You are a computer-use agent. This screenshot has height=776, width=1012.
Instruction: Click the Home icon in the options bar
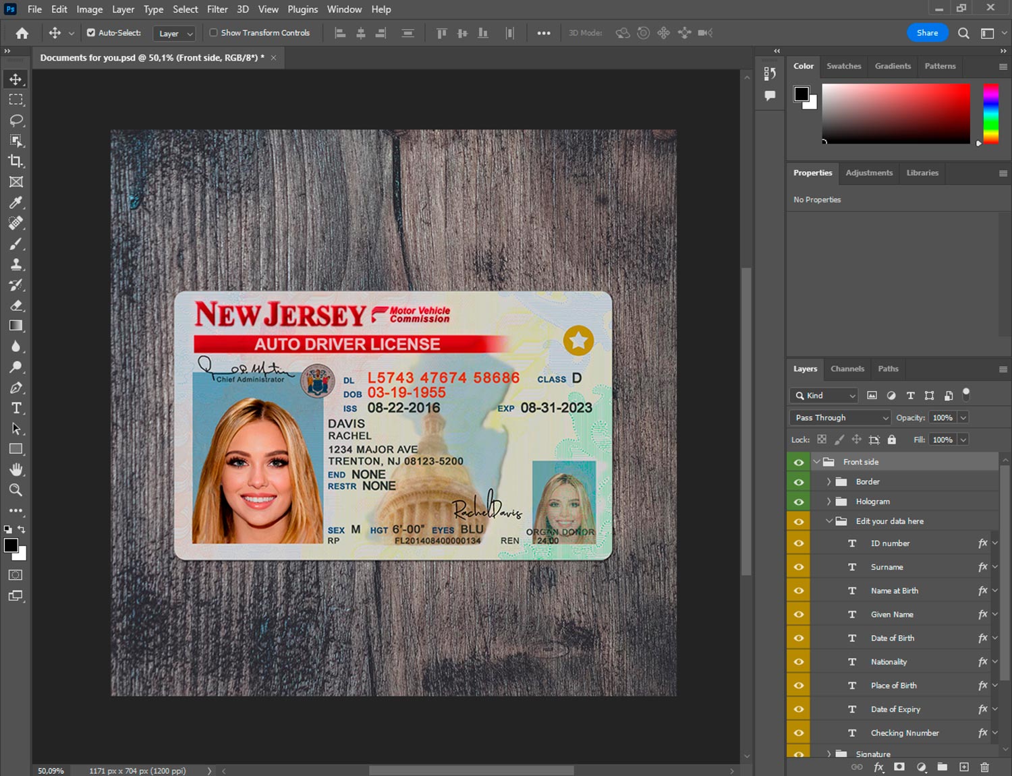(22, 33)
